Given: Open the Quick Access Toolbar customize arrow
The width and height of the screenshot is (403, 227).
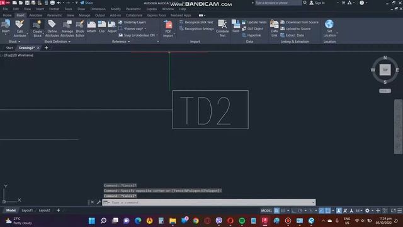Looking at the screenshot, I should pyautogui.click(x=77, y=3).
